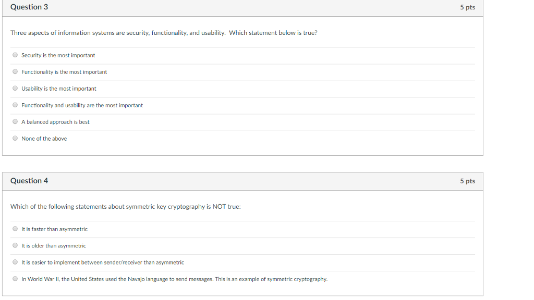
Task: Click the question text about three aspects of information systems
Action: point(164,33)
